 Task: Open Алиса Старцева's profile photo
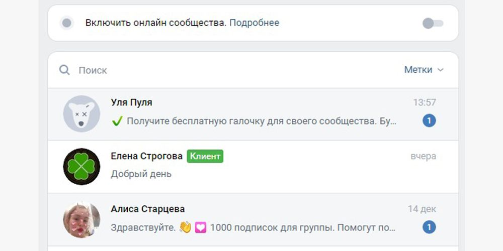[81, 220]
